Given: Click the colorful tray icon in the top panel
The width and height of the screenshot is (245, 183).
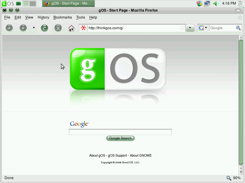Looking at the screenshot, I should (199, 3).
